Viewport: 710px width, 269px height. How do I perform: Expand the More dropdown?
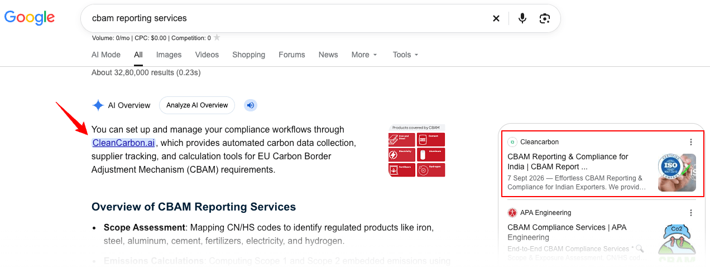point(364,55)
